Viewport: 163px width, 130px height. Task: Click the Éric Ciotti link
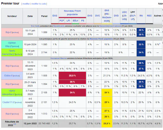pyautogui.click(x=35, y=26)
